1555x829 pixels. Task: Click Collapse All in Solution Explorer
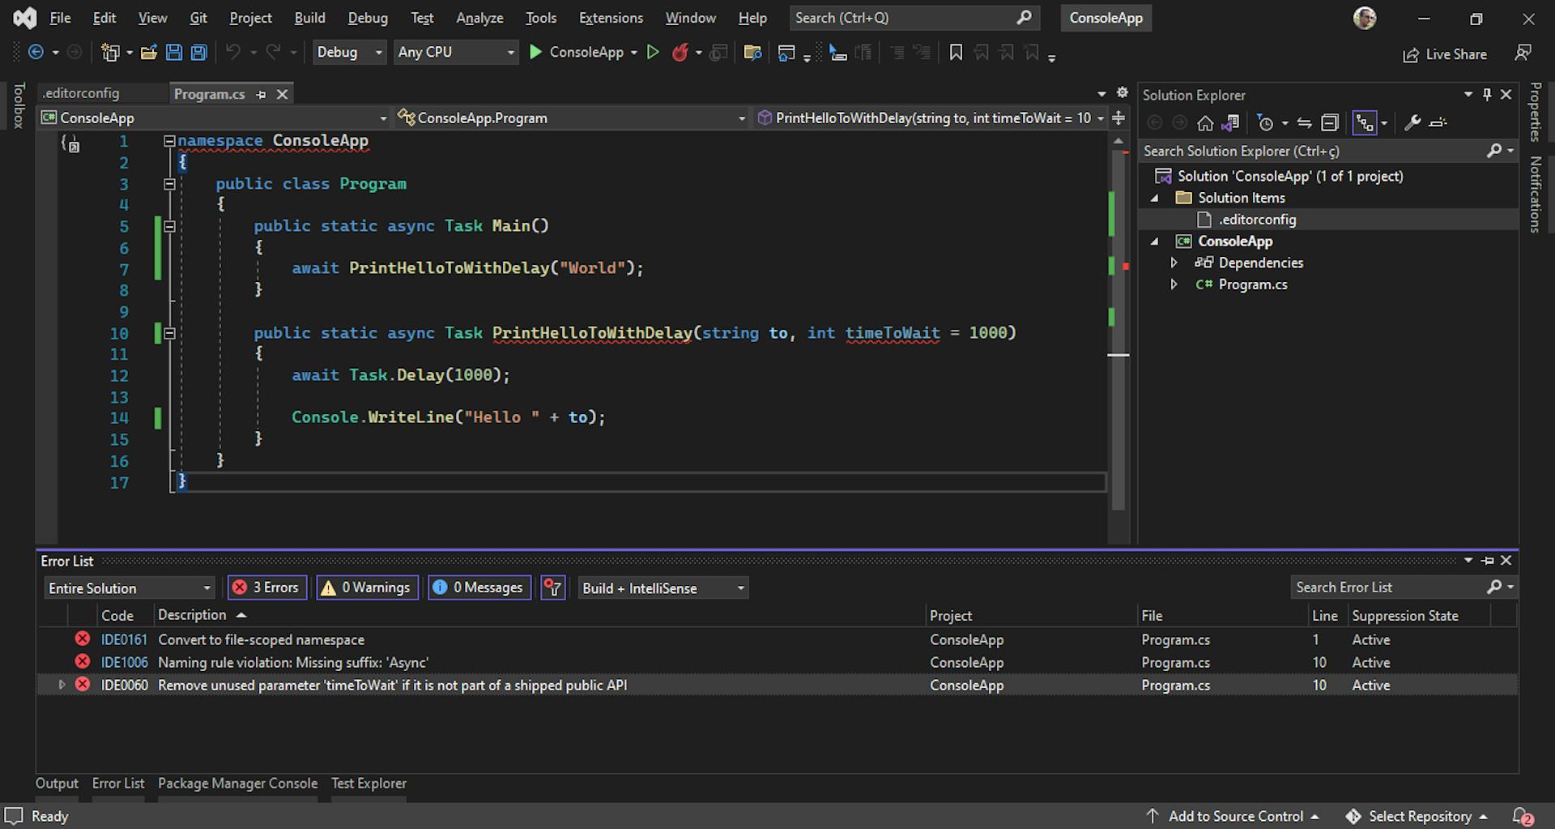(x=1330, y=123)
